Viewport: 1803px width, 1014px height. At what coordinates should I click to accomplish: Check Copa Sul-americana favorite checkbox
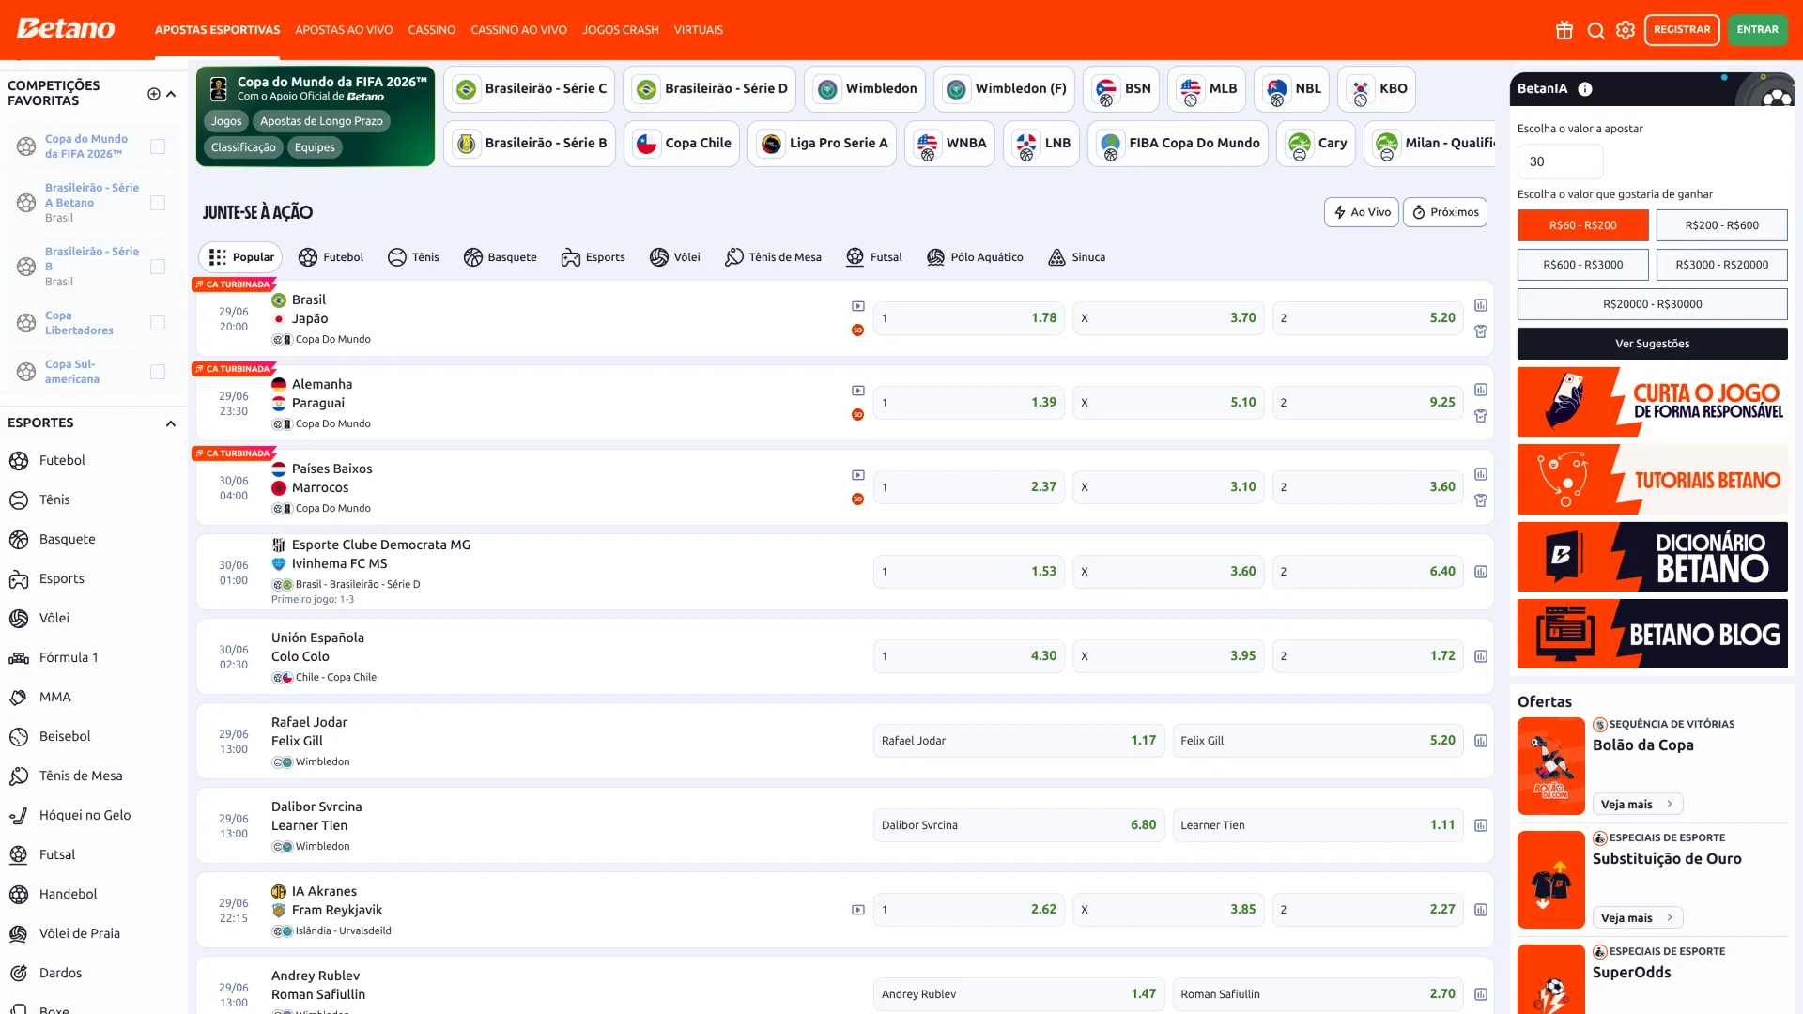point(158,372)
